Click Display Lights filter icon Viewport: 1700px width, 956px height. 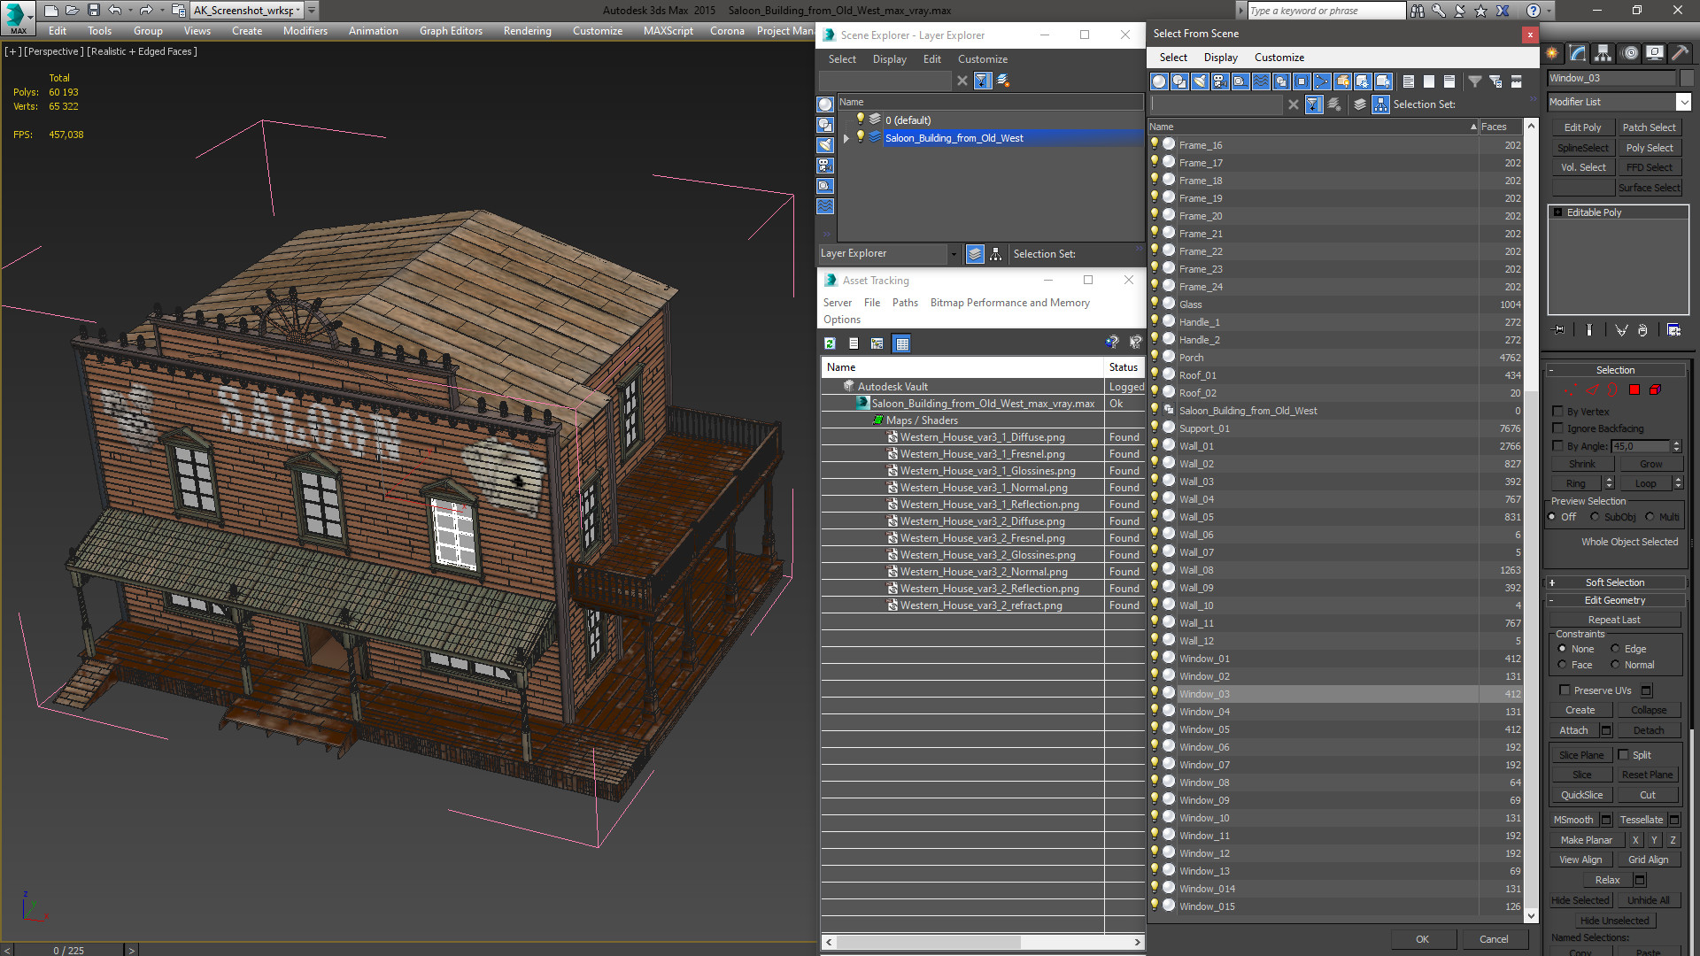point(1200,81)
